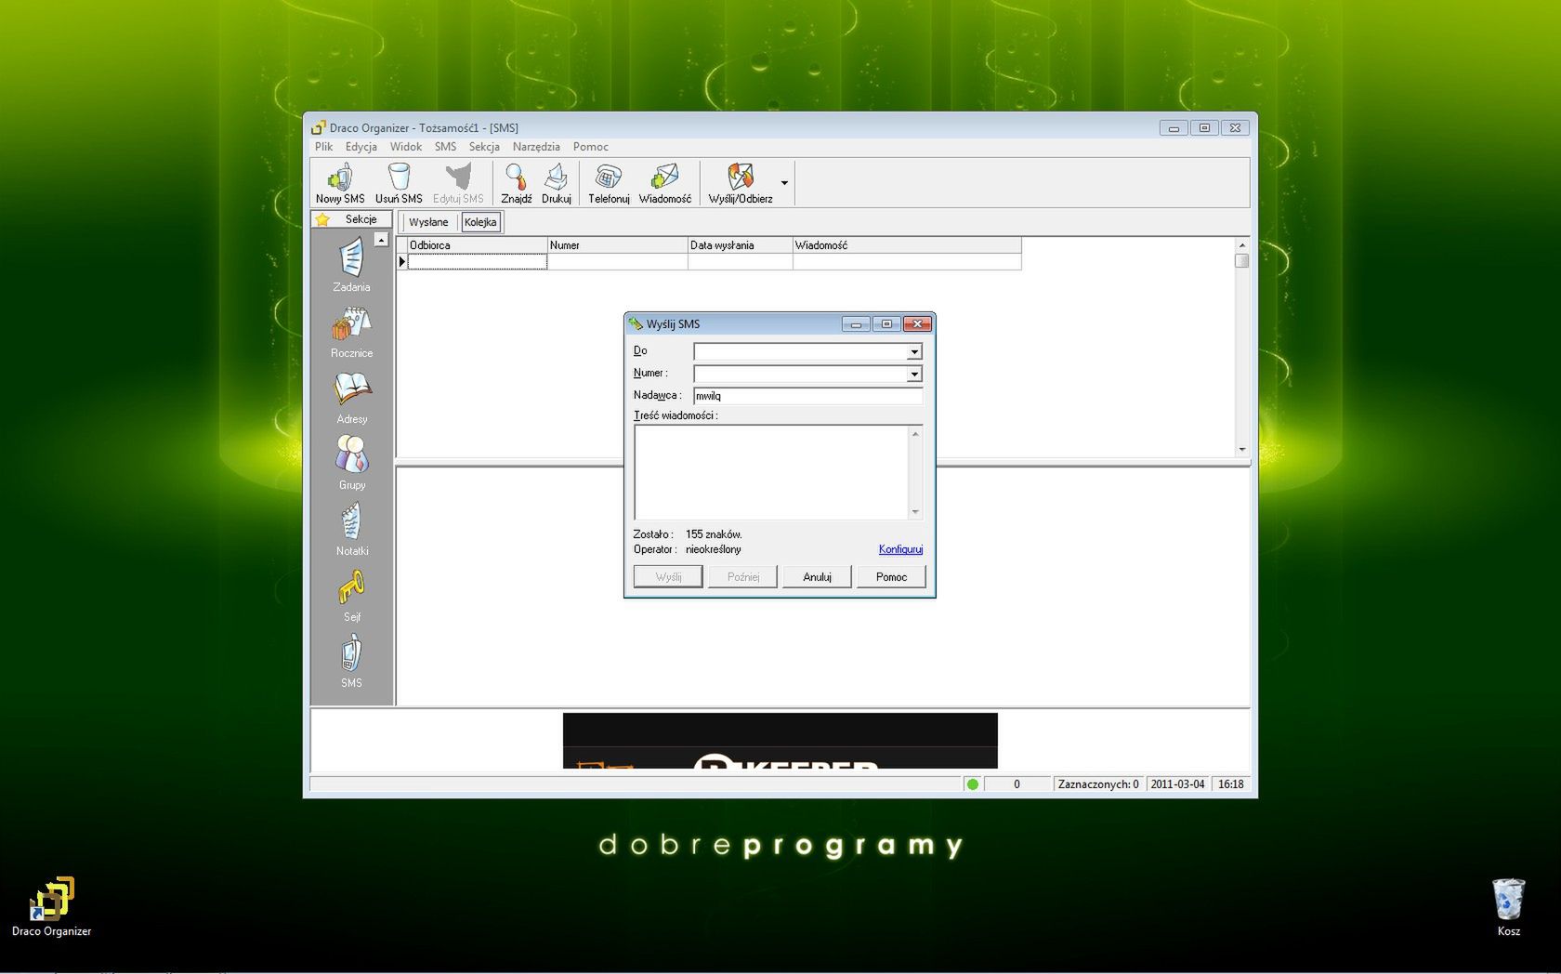
Task: Sort by Wiadomość column header
Action: click(907, 245)
